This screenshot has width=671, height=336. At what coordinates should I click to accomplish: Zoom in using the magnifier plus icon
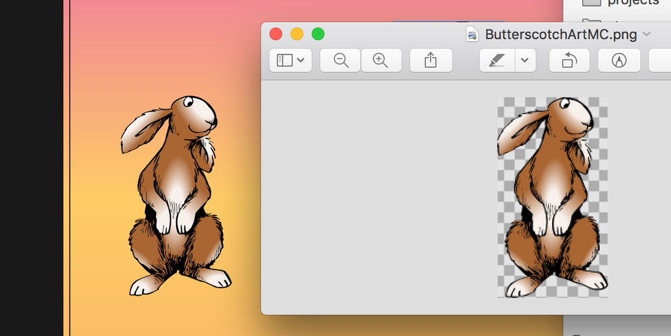click(x=381, y=60)
